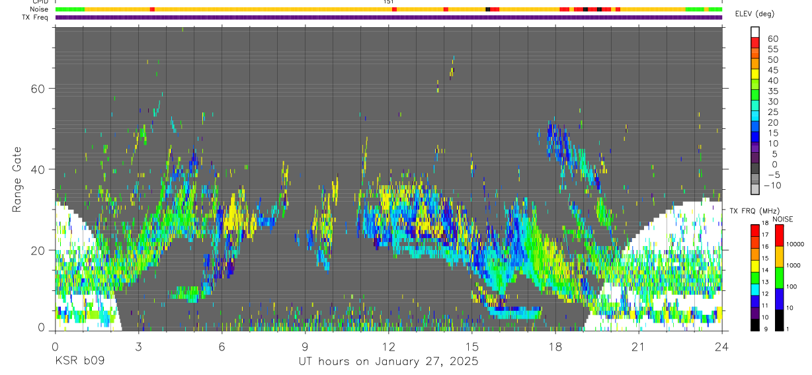
Task: Click the green start of the Noise bar
Action: pyautogui.click(x=69, y=9)
